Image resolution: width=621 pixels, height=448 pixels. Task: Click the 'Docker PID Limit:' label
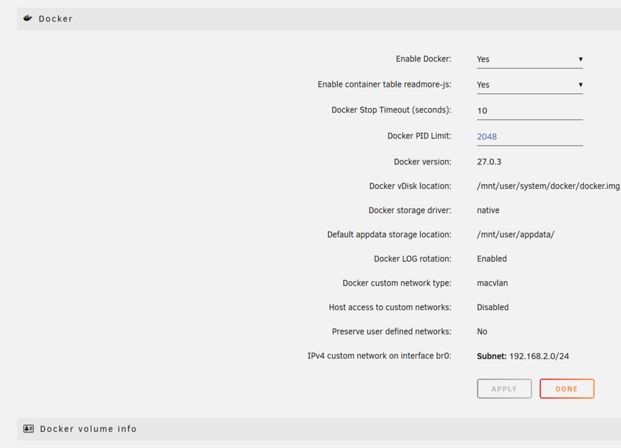pos(419,136)
